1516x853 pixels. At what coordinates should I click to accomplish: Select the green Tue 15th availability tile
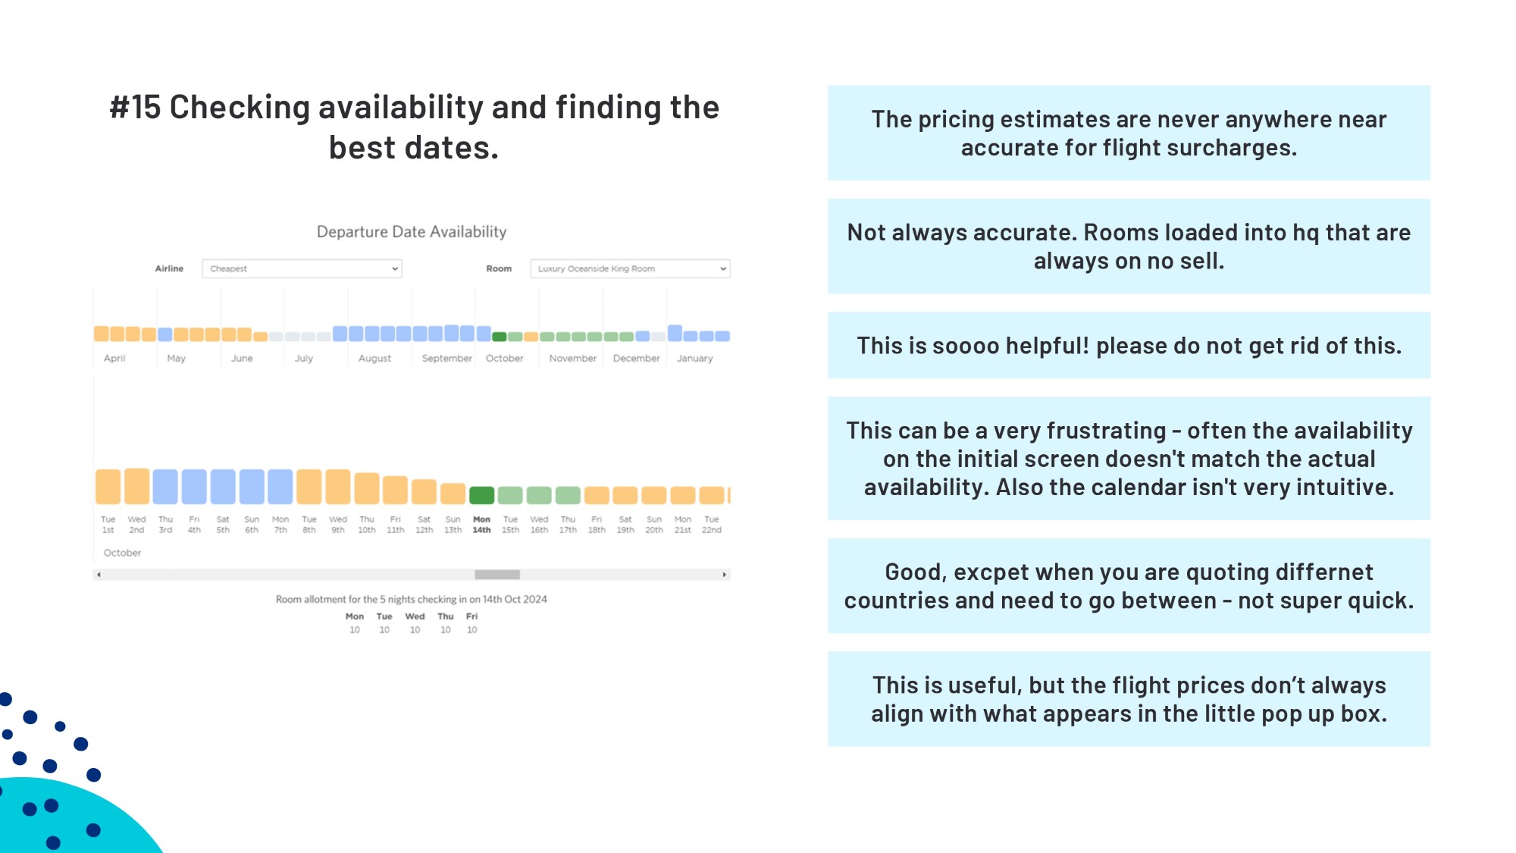pyautogui.click(x=510, y=495)
